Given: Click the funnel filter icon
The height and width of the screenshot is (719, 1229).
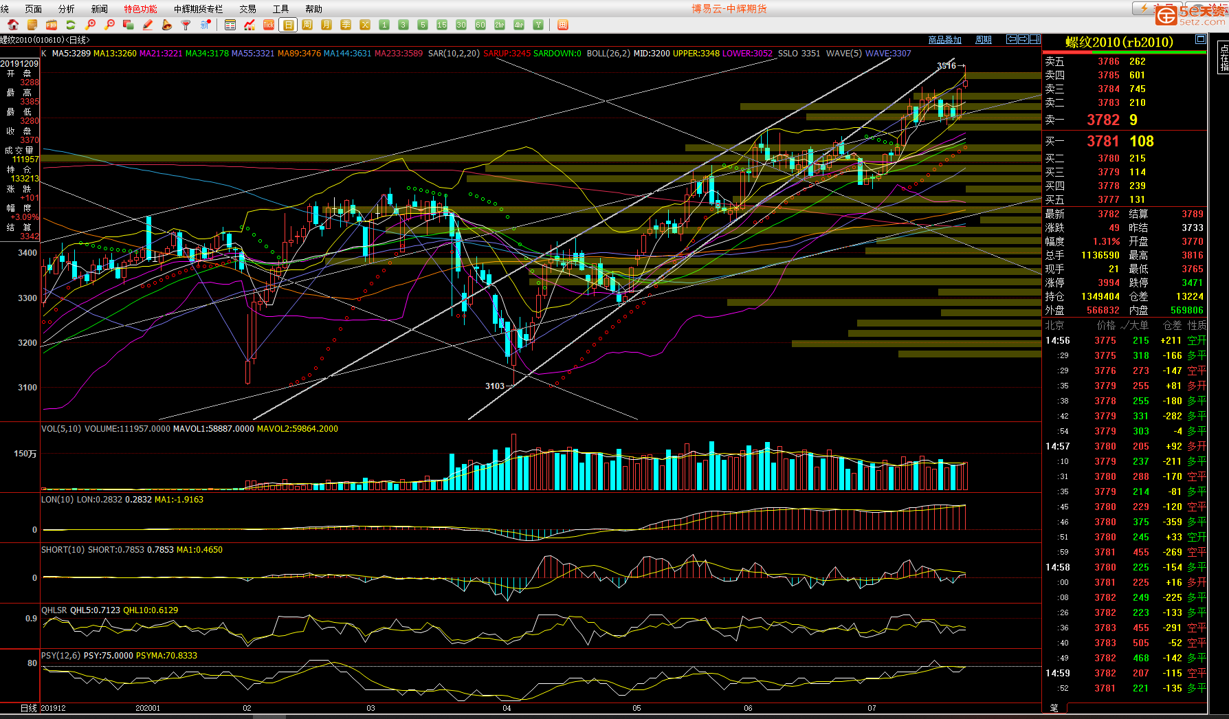Looking at the screenshot, I should pos(186,25).
